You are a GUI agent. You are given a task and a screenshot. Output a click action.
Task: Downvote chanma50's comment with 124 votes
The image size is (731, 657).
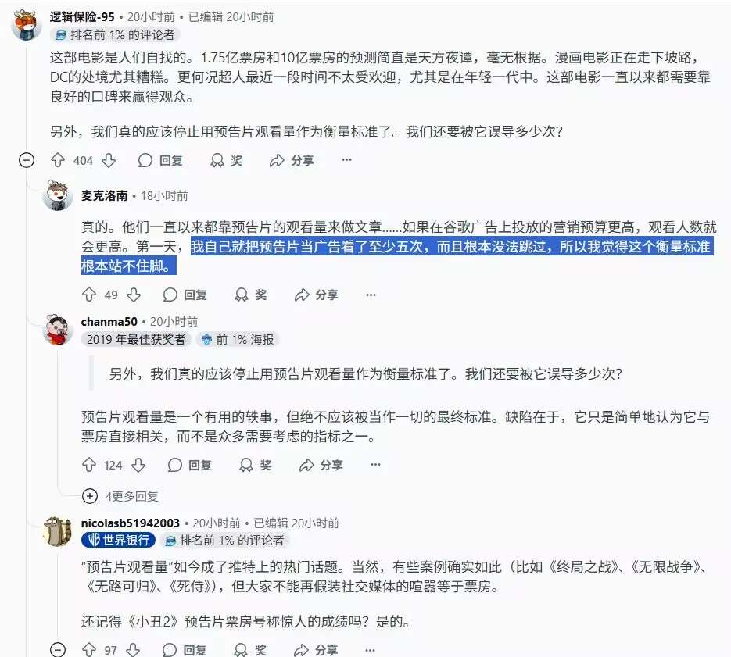pyautogui.click(x=138, y=465)
